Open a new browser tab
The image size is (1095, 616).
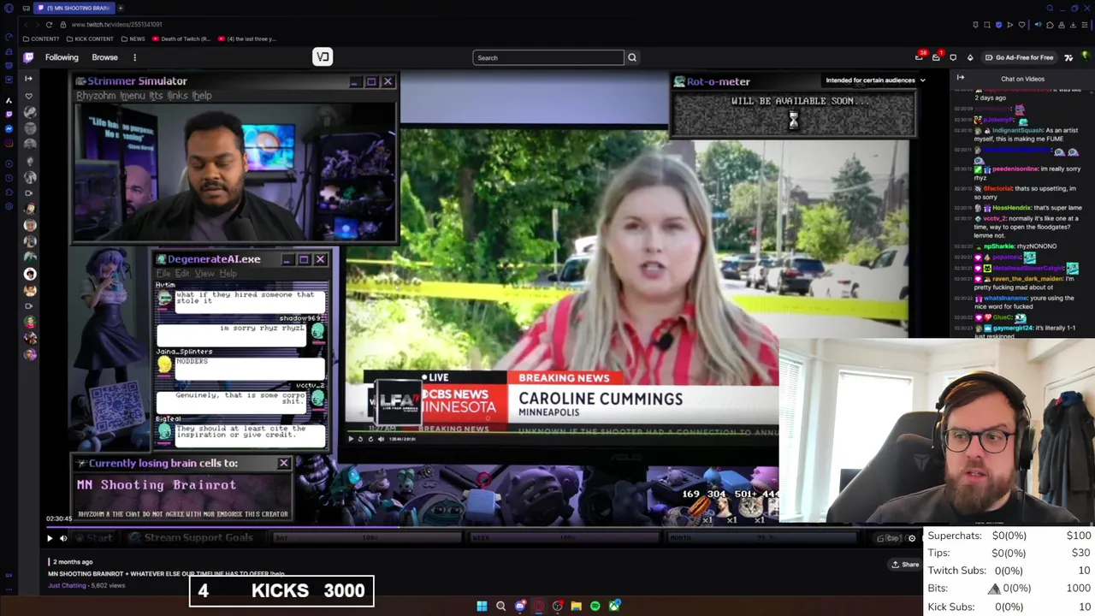(x=121, y=8)
